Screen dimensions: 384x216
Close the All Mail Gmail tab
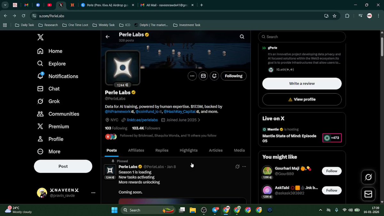(193, 5)
